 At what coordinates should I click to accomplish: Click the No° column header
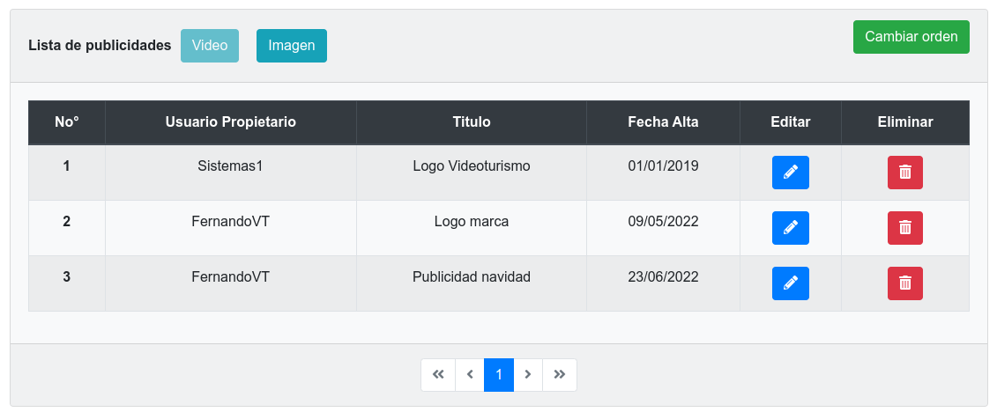tap(67, 122)
